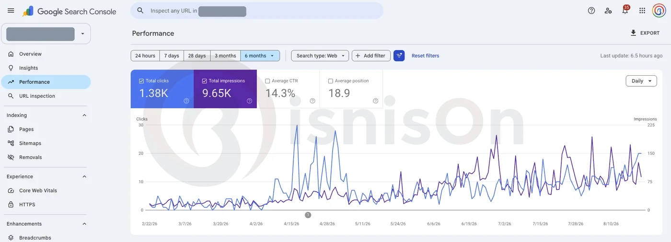Open the main hamburger menu
The image size is (671, 242).
(11, 11)
